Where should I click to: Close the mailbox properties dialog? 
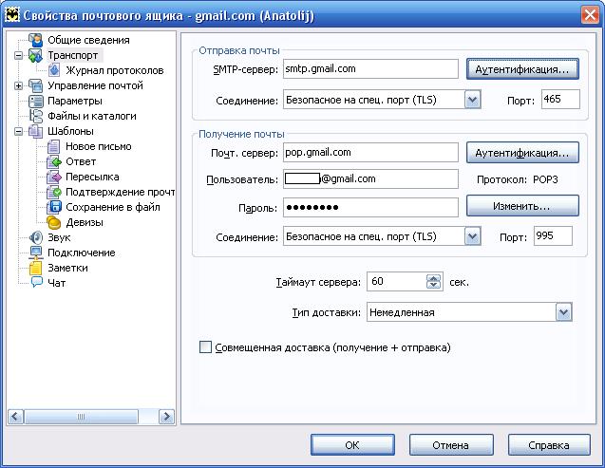click(x=590, y=15)
